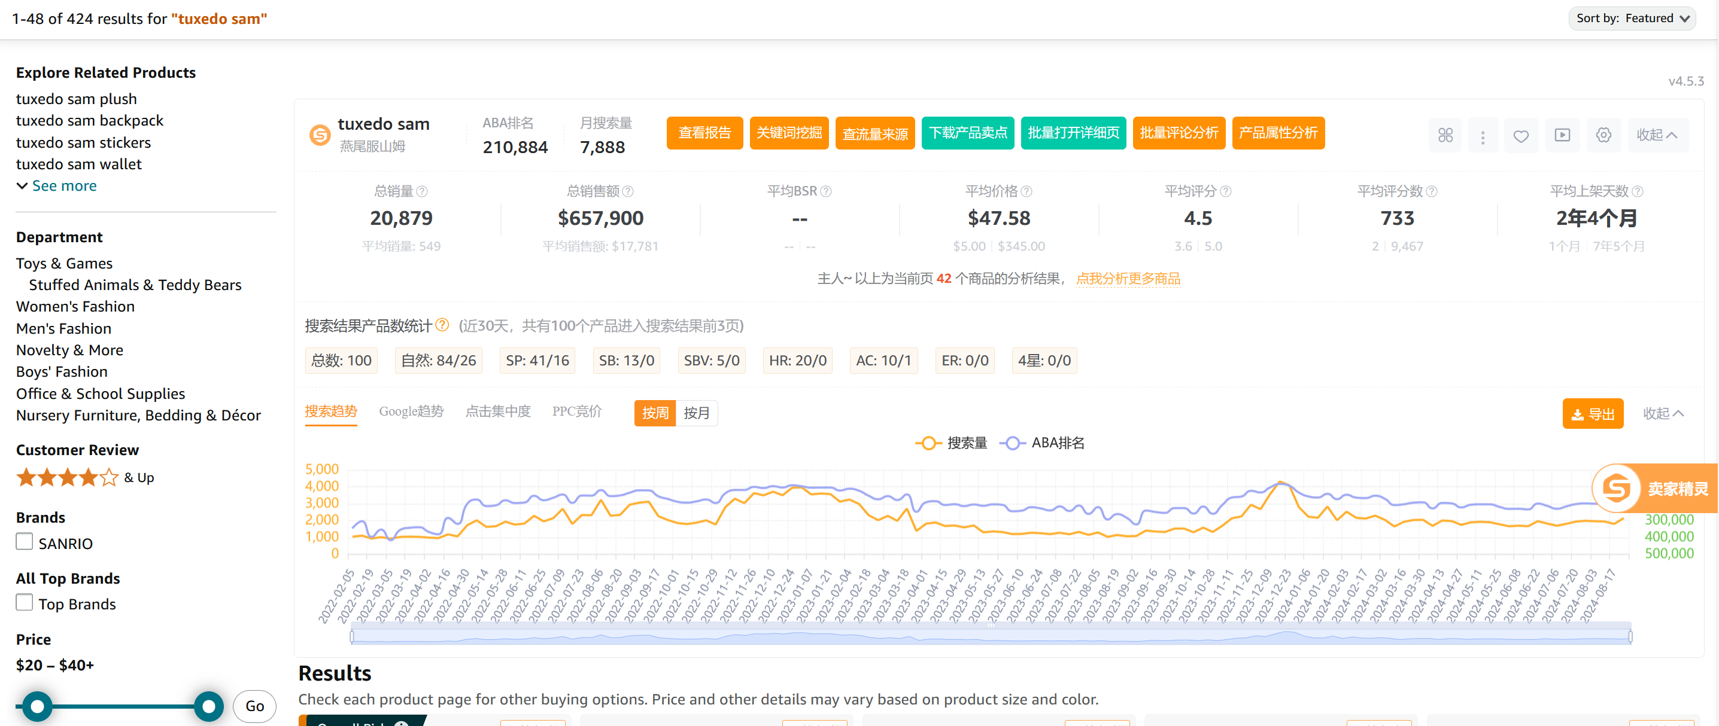
Task: Switch to Google趋势 tab
Action: click(411, 411)
